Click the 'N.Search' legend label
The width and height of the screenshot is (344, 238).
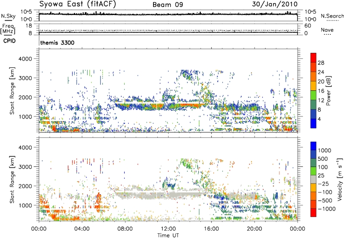click(332, 16)
